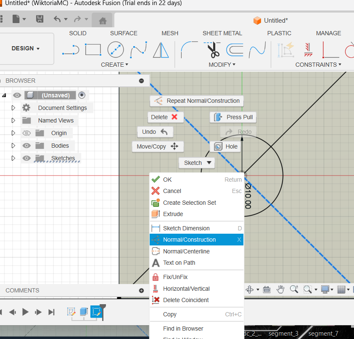Switch to the MESH tab

pyautogui.click(x=170, y=33)
